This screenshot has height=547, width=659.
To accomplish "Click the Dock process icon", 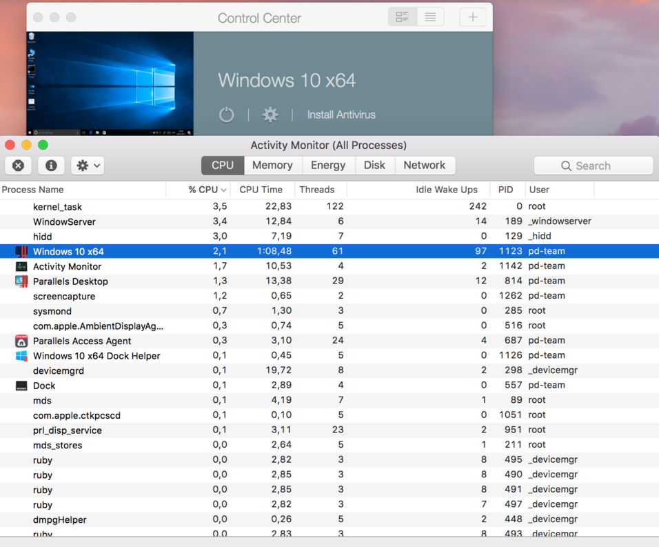I will click(x=21, y=386).
